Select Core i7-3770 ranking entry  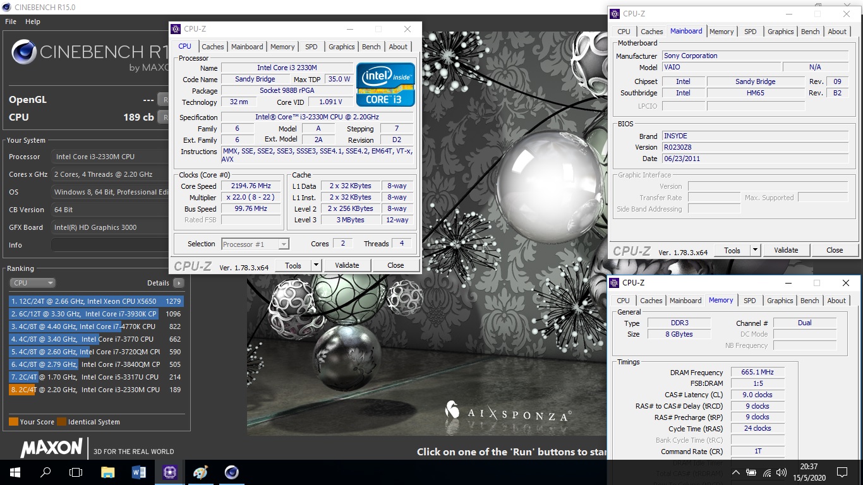pos(96,339)
